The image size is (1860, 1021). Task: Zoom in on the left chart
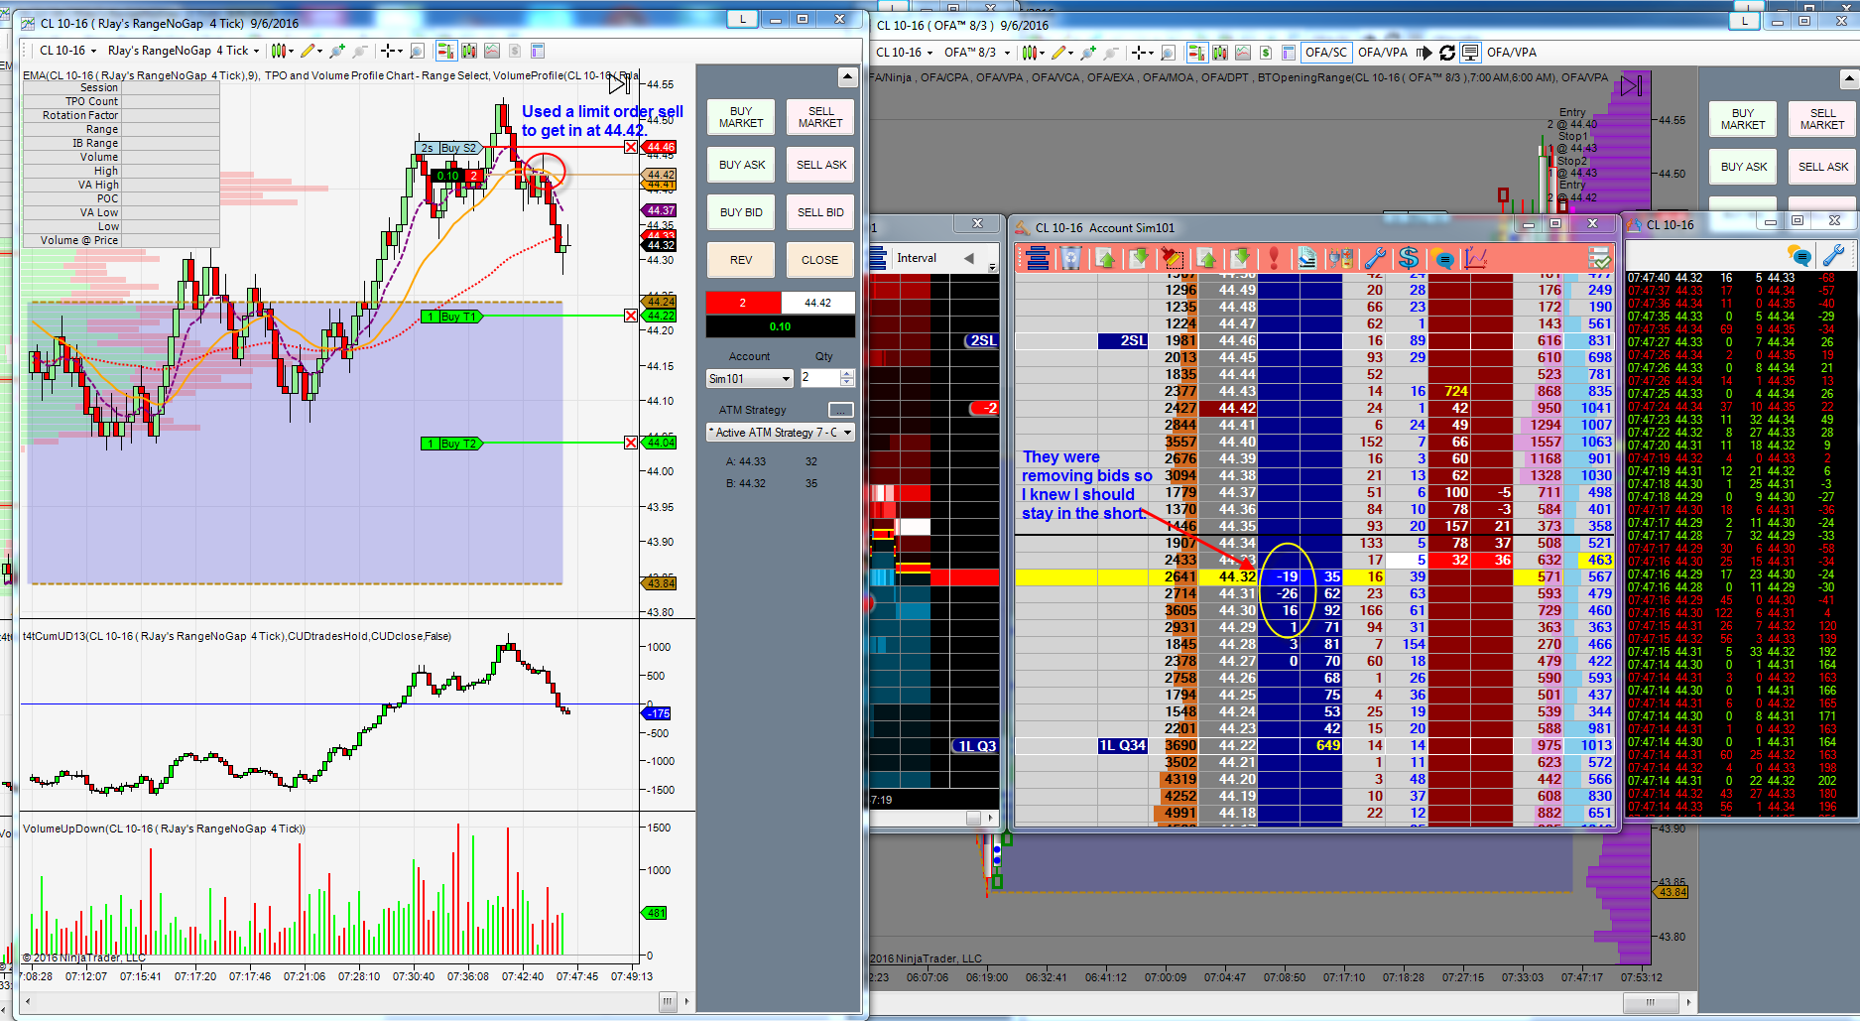point(337,51)
